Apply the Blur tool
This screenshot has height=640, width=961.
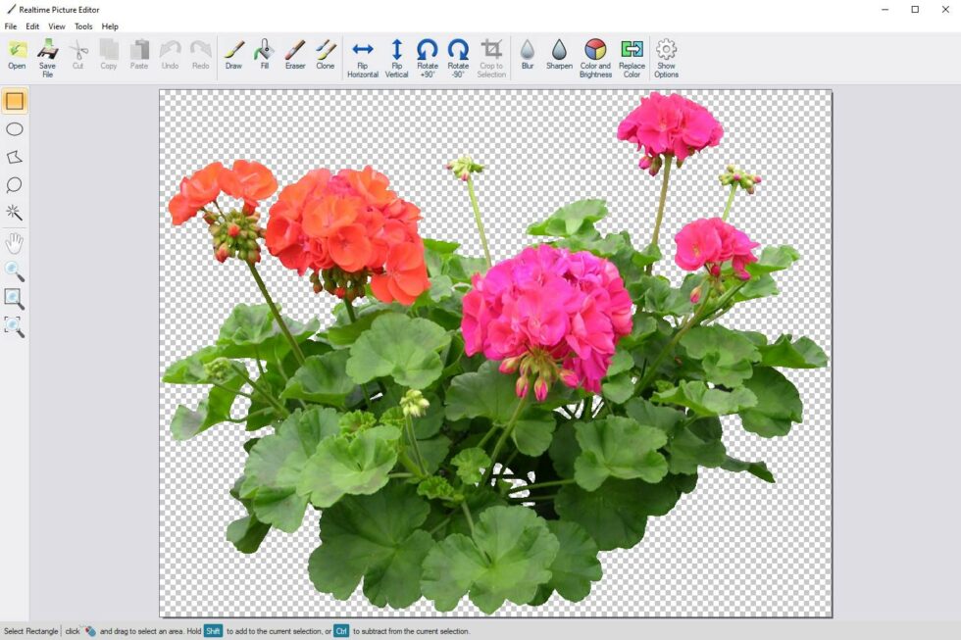[528, 56]
